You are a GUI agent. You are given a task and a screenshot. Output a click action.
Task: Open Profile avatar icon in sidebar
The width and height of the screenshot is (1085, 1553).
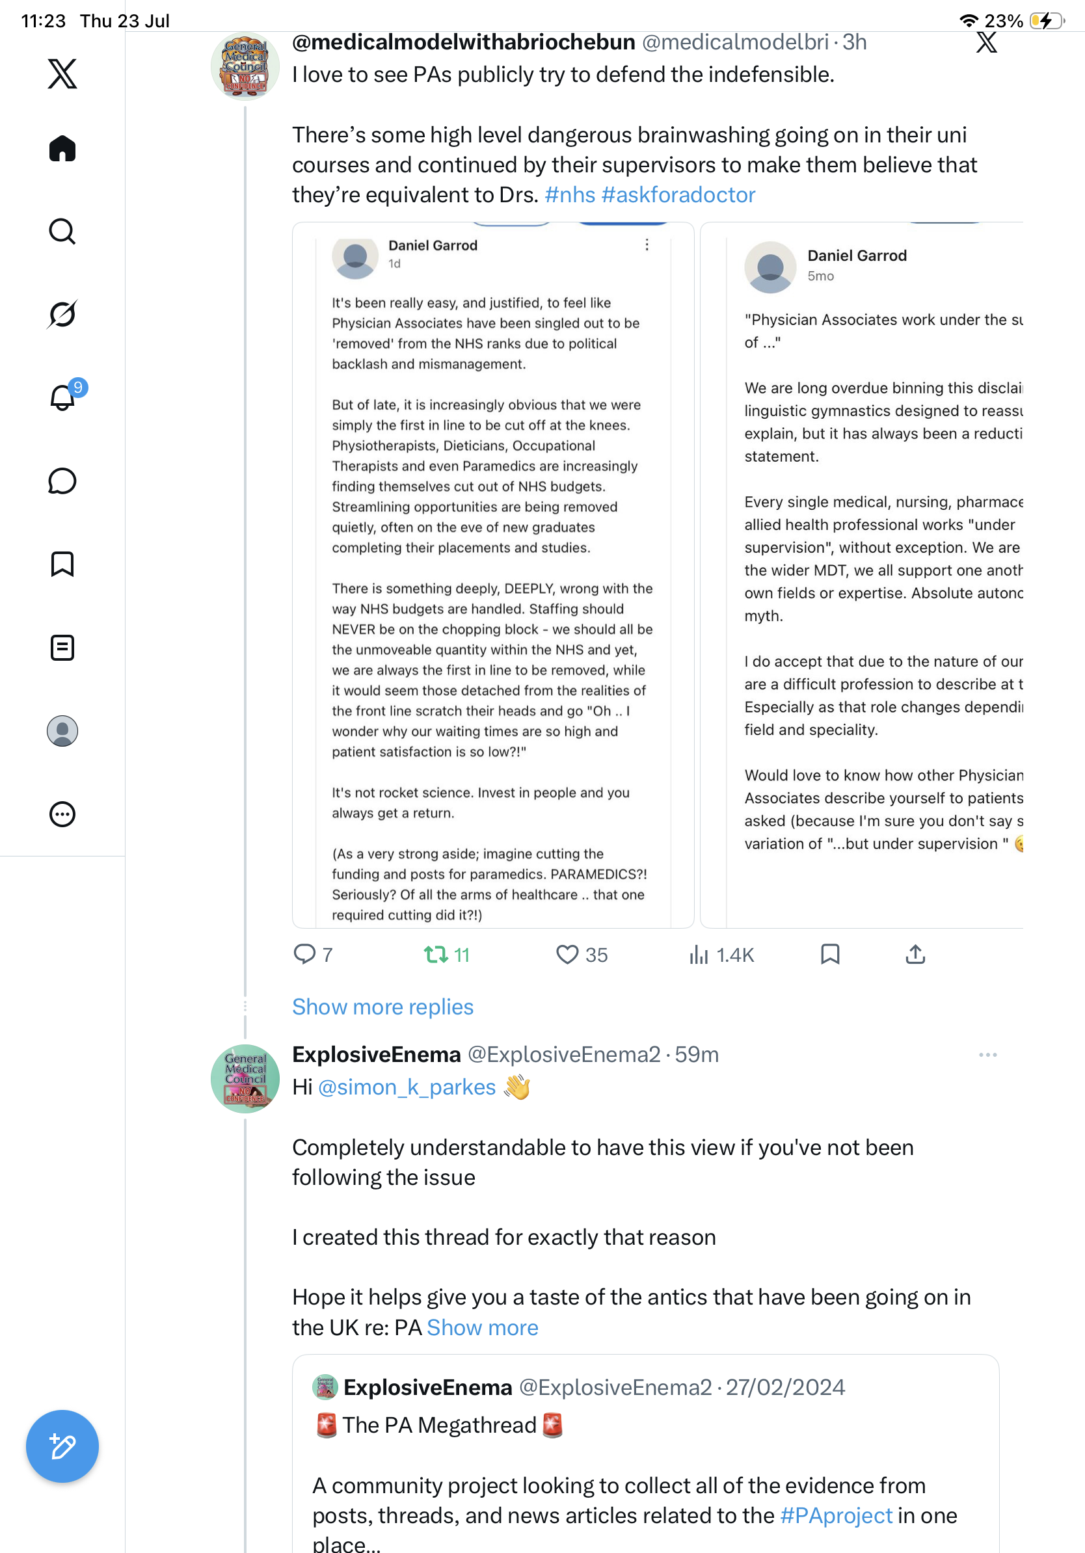62,731
